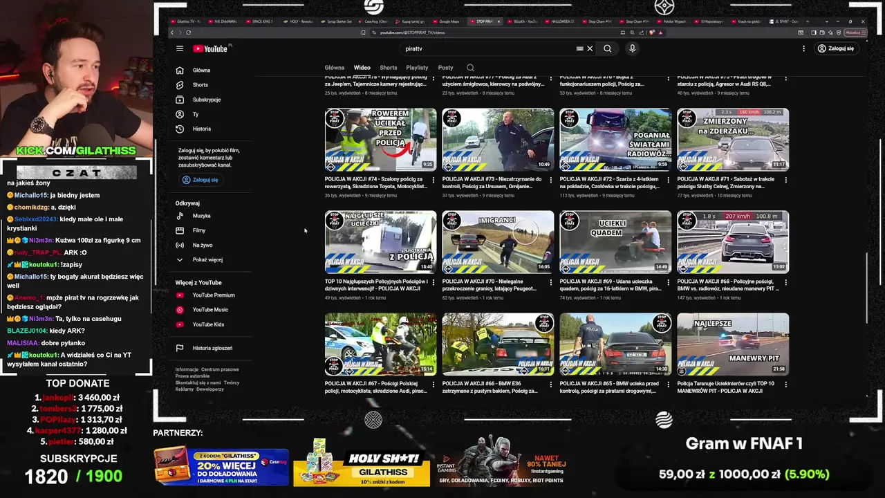Click the browser address bar URL

coord(411,33)
